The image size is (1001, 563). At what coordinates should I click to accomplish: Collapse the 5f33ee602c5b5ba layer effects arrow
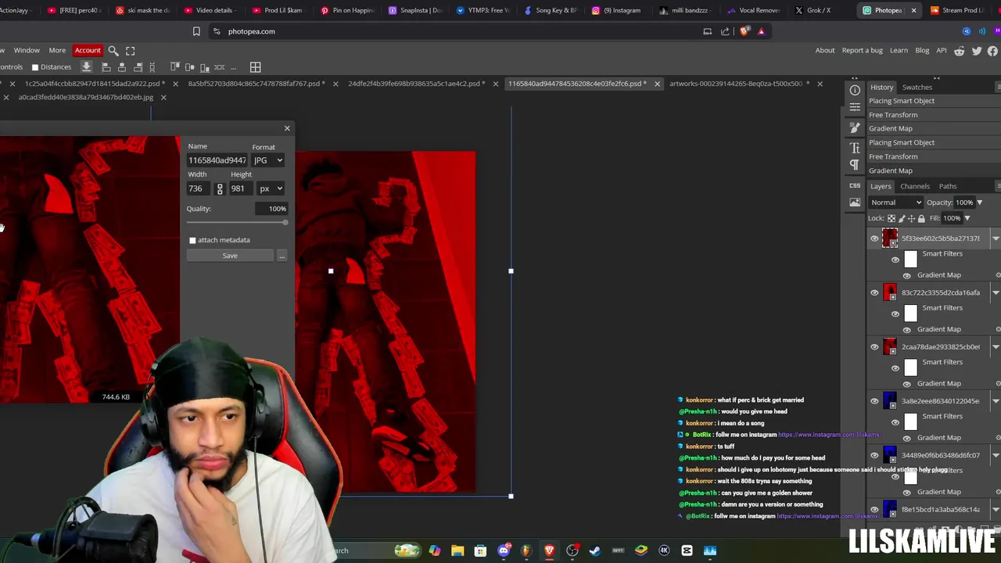[x=996, y=238]
